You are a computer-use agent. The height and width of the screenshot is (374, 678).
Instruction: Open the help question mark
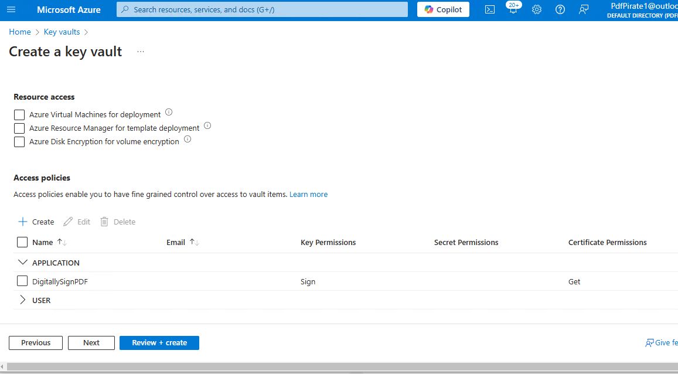(560, 9)
